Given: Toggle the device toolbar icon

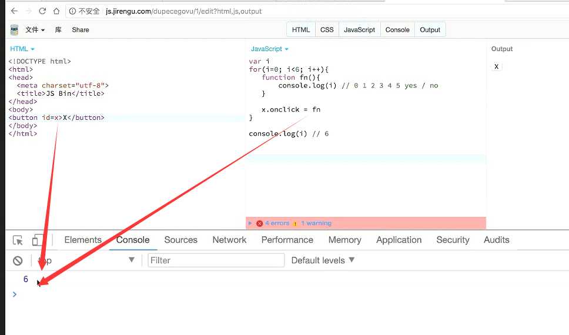Looking at the screenshot, I should coord(38,240).
